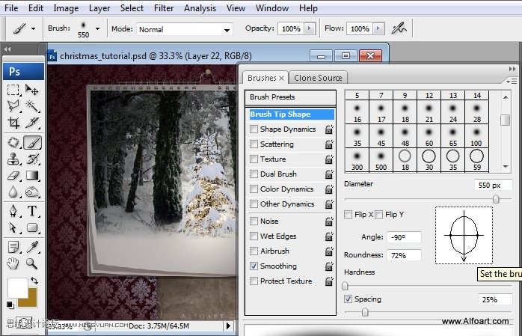The image size is (522, 336).
Task: Select the Path Selection tool
Action: pyautogui.click(x=13, y=227)
